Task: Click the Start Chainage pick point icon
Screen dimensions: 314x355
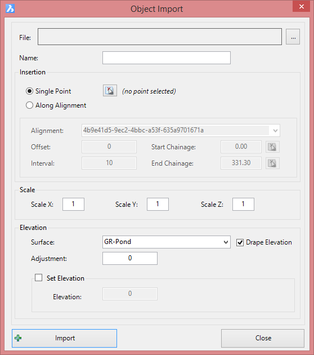Action: click(x=272, y=147)
